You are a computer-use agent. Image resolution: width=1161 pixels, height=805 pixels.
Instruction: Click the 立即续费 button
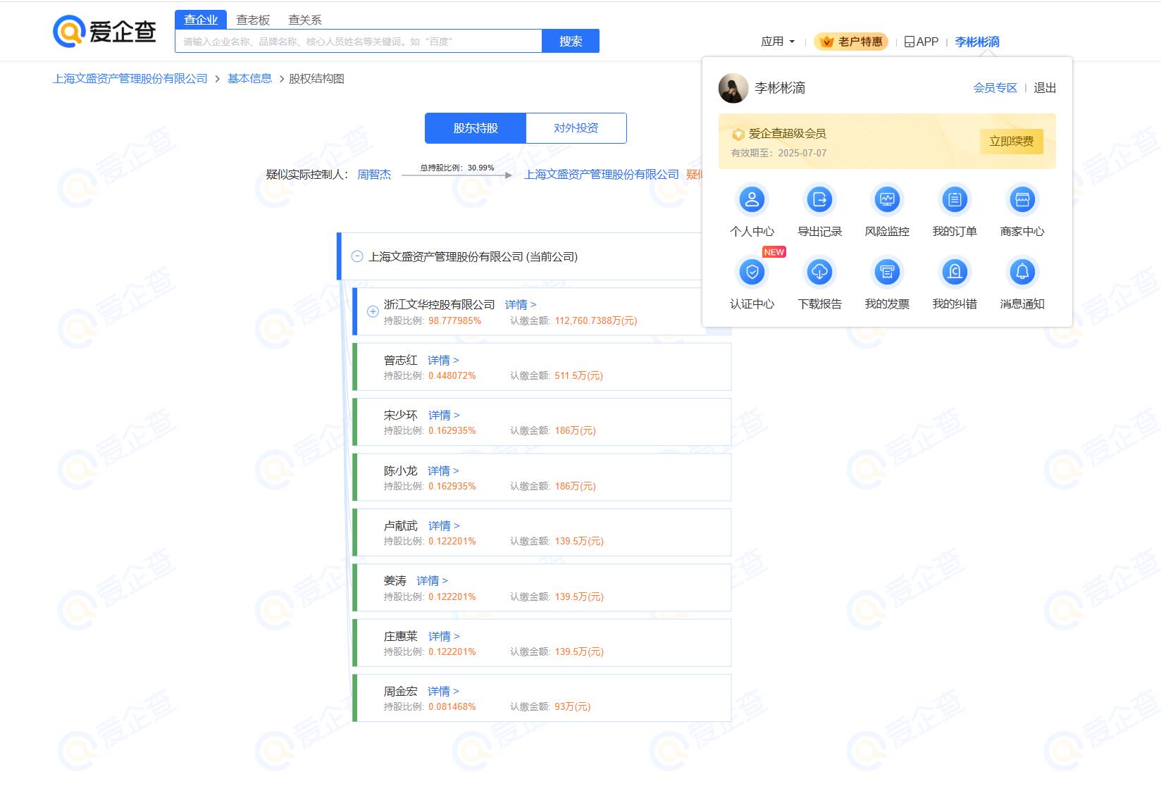pos(1011,142)
